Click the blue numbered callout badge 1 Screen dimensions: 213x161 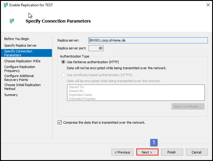154,142
